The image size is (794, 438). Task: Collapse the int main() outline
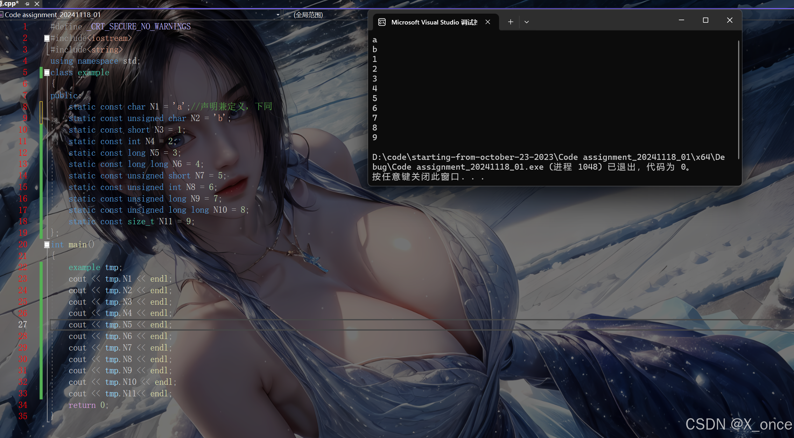point(47,245)
